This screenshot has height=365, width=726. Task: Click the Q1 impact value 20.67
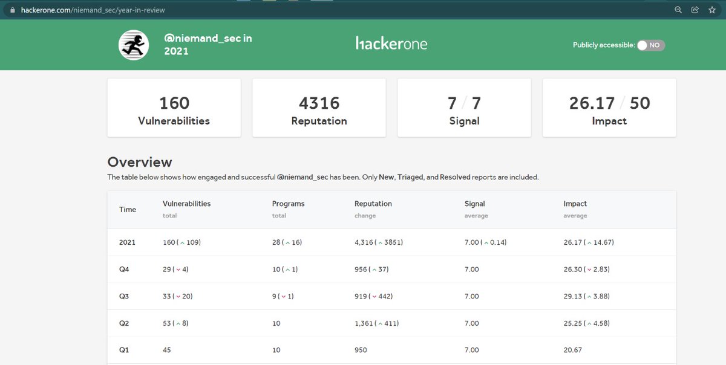pyautogui.click(x=572, y=350)
